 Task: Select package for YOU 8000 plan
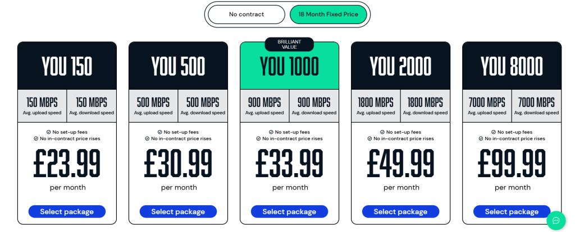[512, 211]
